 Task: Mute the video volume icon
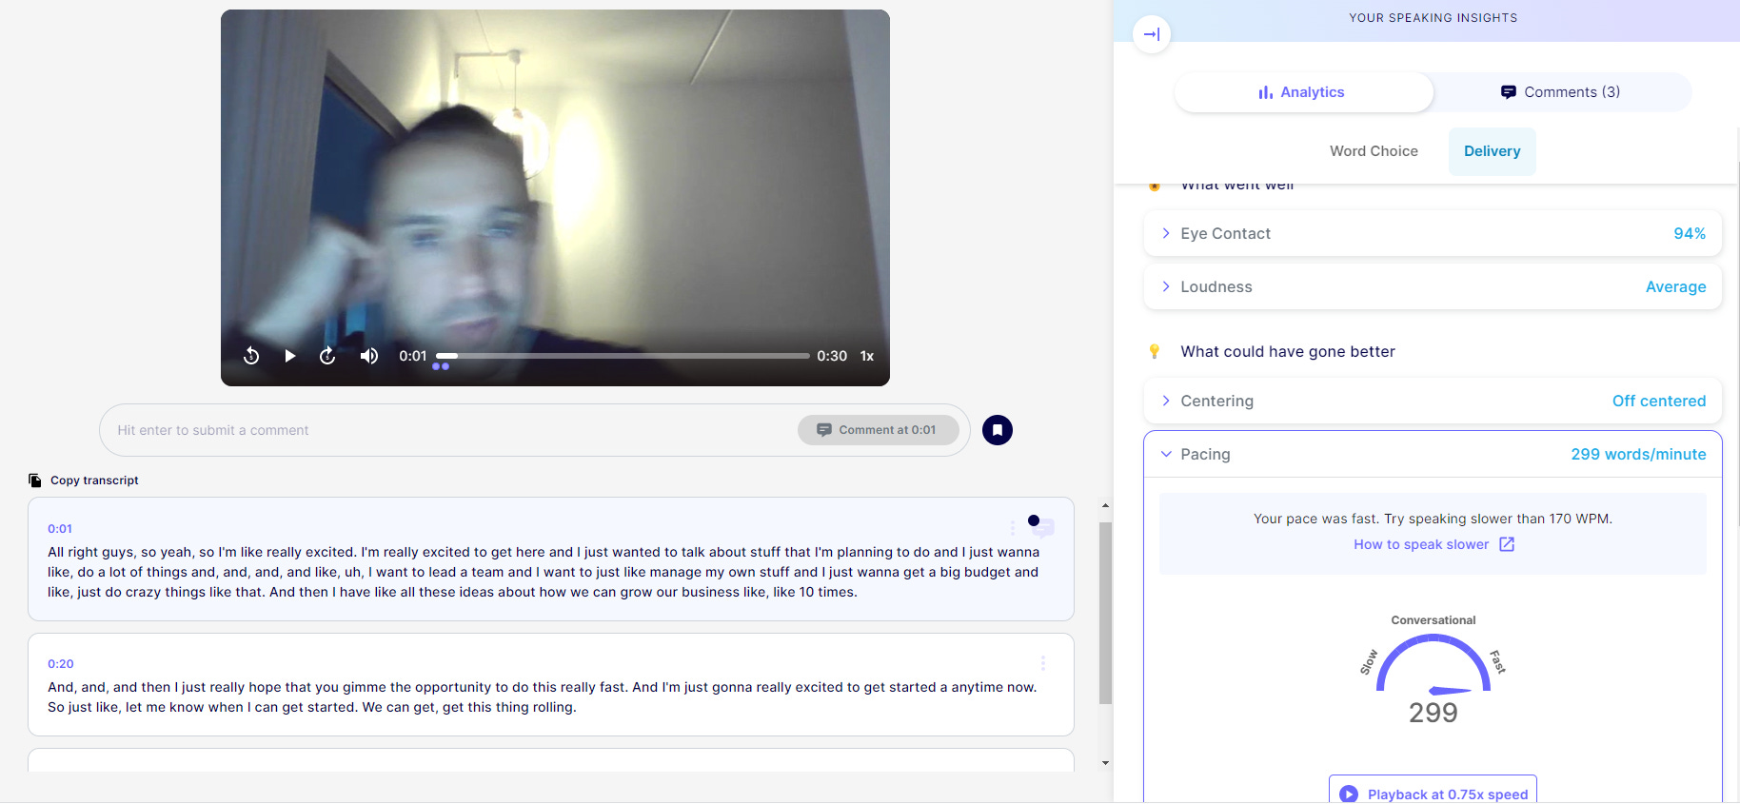point(369,356)
